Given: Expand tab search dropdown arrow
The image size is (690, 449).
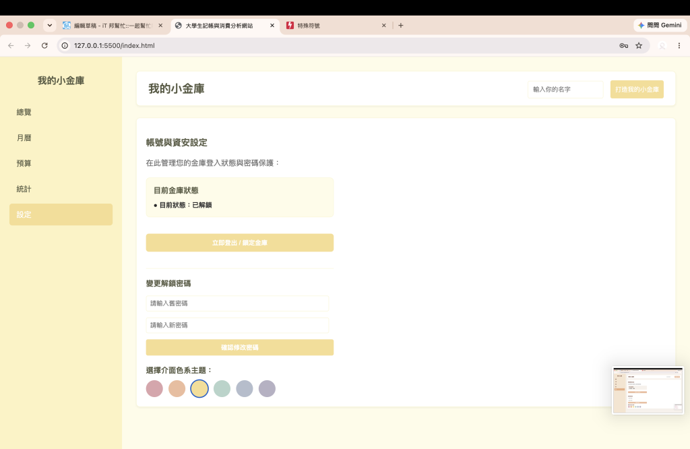Looking at the screenshot, I should 50,26.
